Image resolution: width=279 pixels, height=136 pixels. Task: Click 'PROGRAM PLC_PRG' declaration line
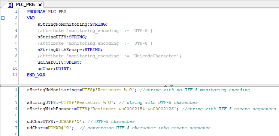[x=46, y=12]
